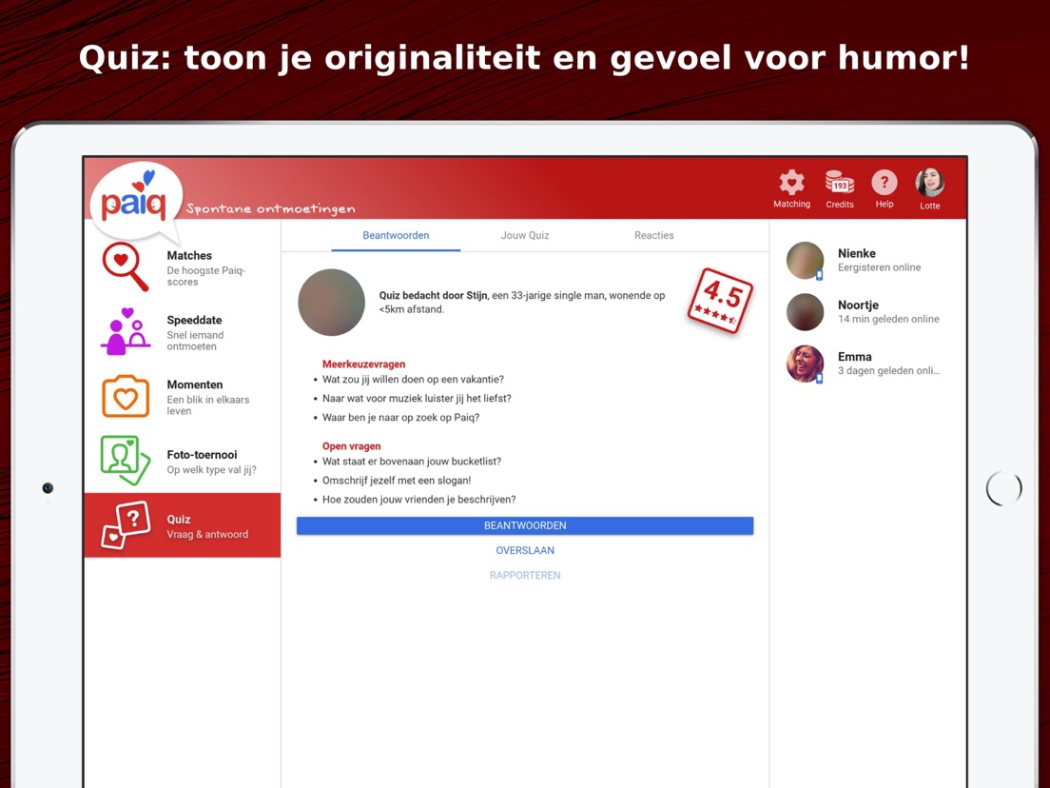Open the Help question mark icon

pyautogui.click(x=884, y=183)
